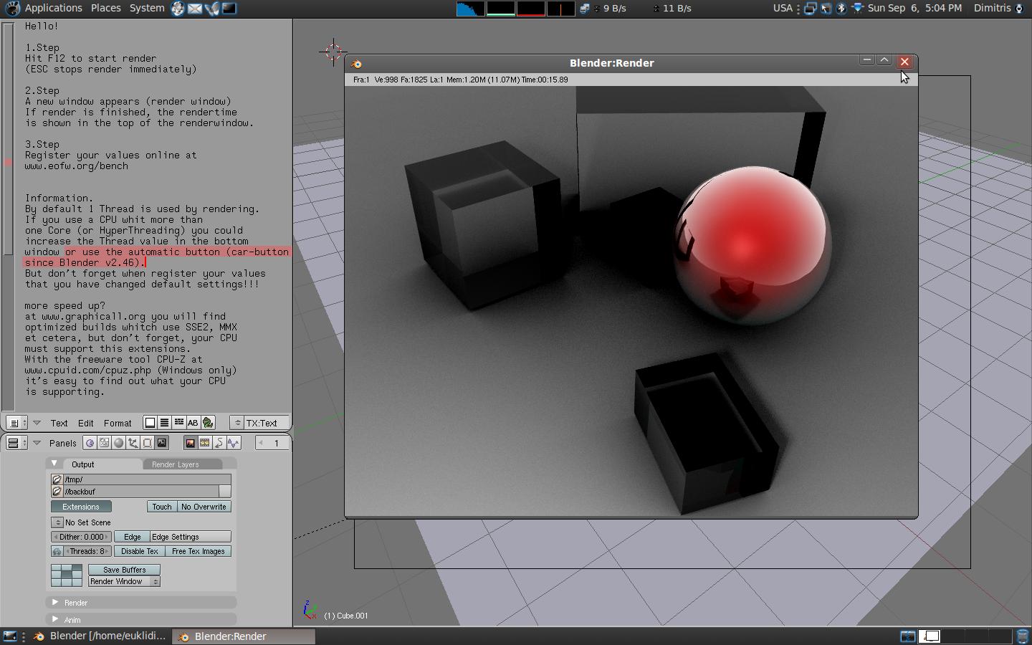Open buttons window type selector
The image size is (1032, 645).
tap(16, 443)
